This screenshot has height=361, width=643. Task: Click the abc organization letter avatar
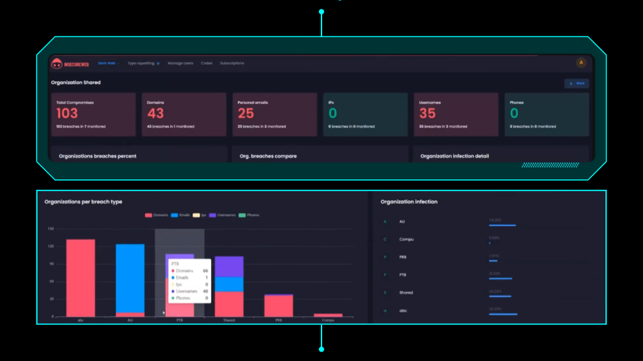384,310
